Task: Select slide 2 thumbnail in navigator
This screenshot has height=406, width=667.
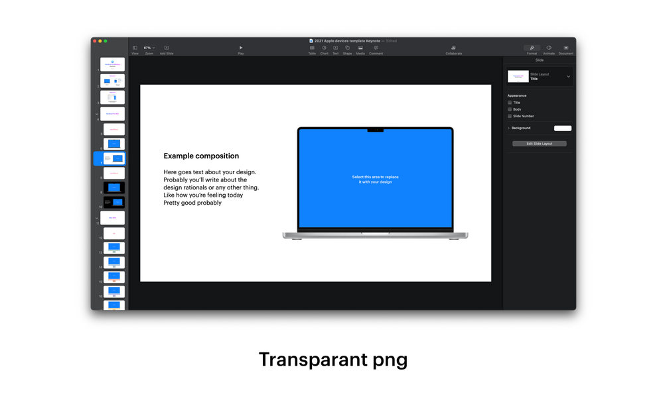Action: click(x=112, y=81)
